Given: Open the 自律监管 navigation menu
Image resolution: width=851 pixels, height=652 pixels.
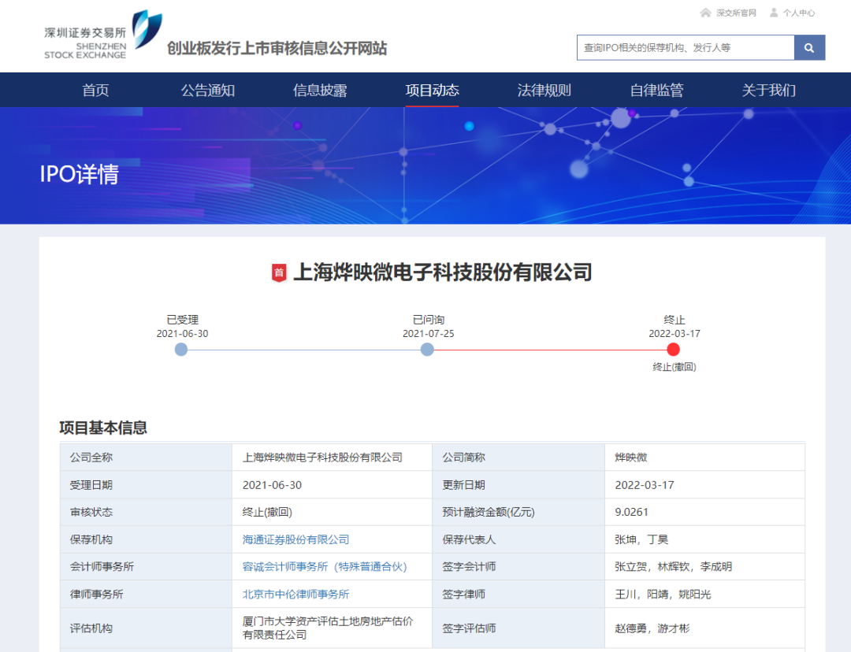Looking at the screenshot, I should click(656, 90).
